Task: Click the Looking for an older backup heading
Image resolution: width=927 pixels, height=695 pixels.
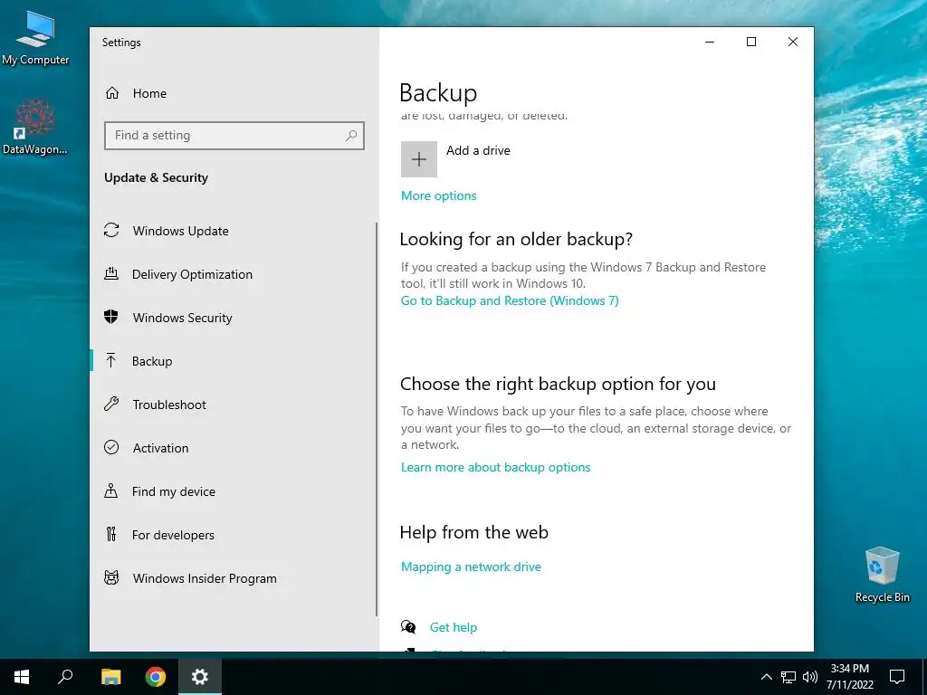Action: tap(516, 239)
